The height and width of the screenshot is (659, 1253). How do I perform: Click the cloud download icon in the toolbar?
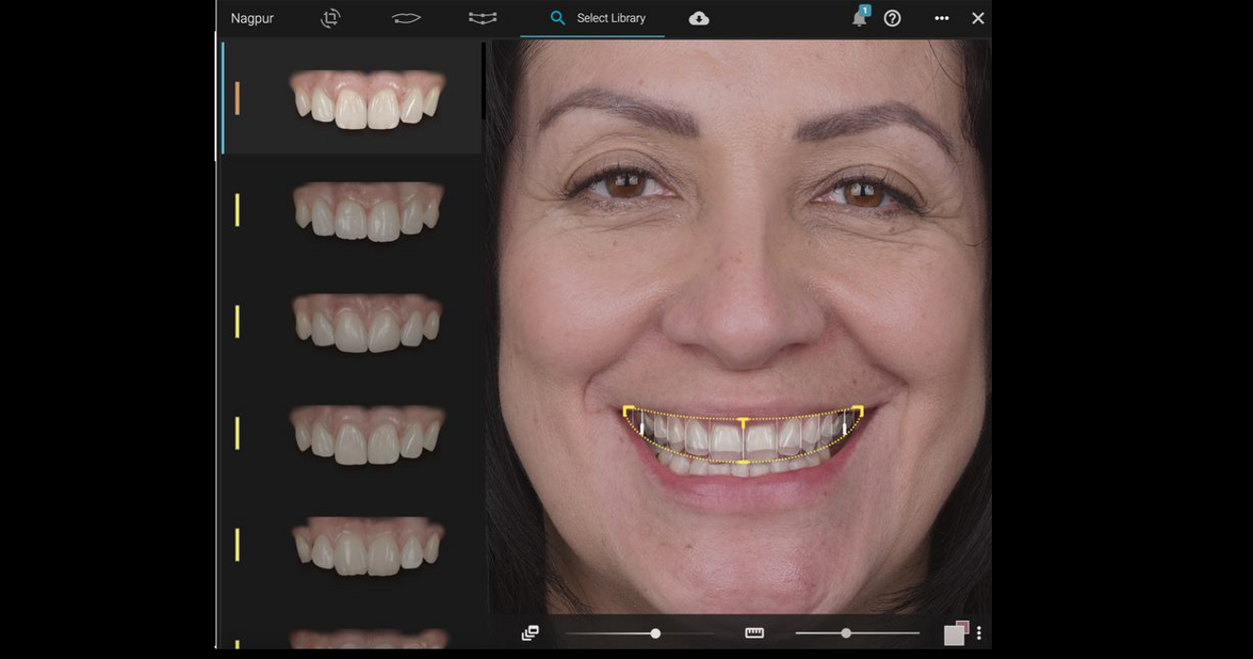point(700,18)
